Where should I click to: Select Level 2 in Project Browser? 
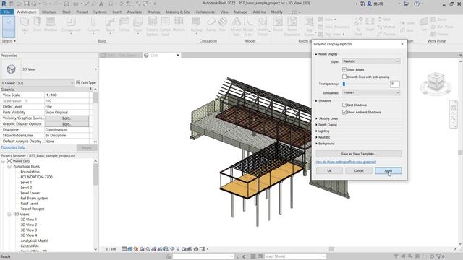26,188
